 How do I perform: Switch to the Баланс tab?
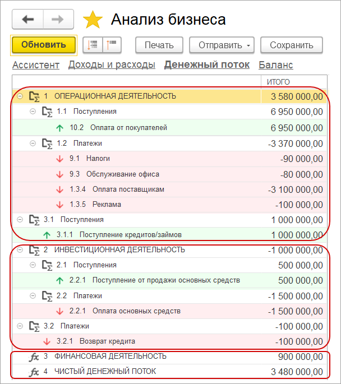pos(276,65)
